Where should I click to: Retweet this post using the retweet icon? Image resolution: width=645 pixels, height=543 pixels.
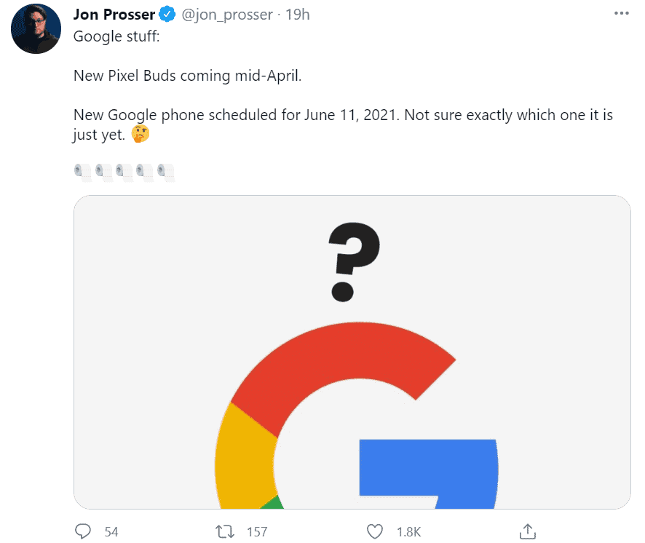(x=225, y=531)
